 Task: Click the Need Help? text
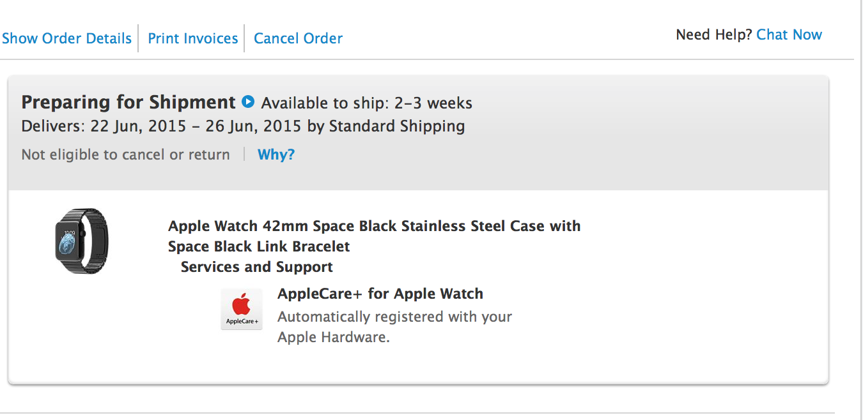tap(714, 35)
